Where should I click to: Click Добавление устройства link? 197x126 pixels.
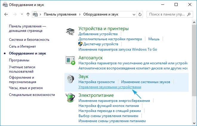(x=98, y=34)
